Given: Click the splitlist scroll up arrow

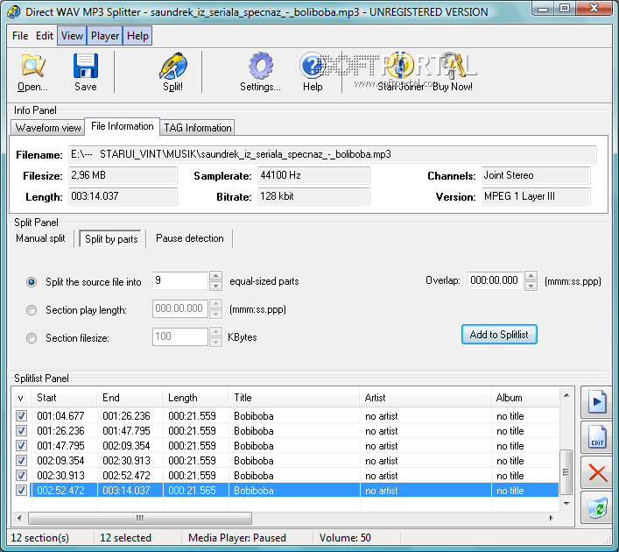Looking at the screenshot, I should click(x=566, y=395).
